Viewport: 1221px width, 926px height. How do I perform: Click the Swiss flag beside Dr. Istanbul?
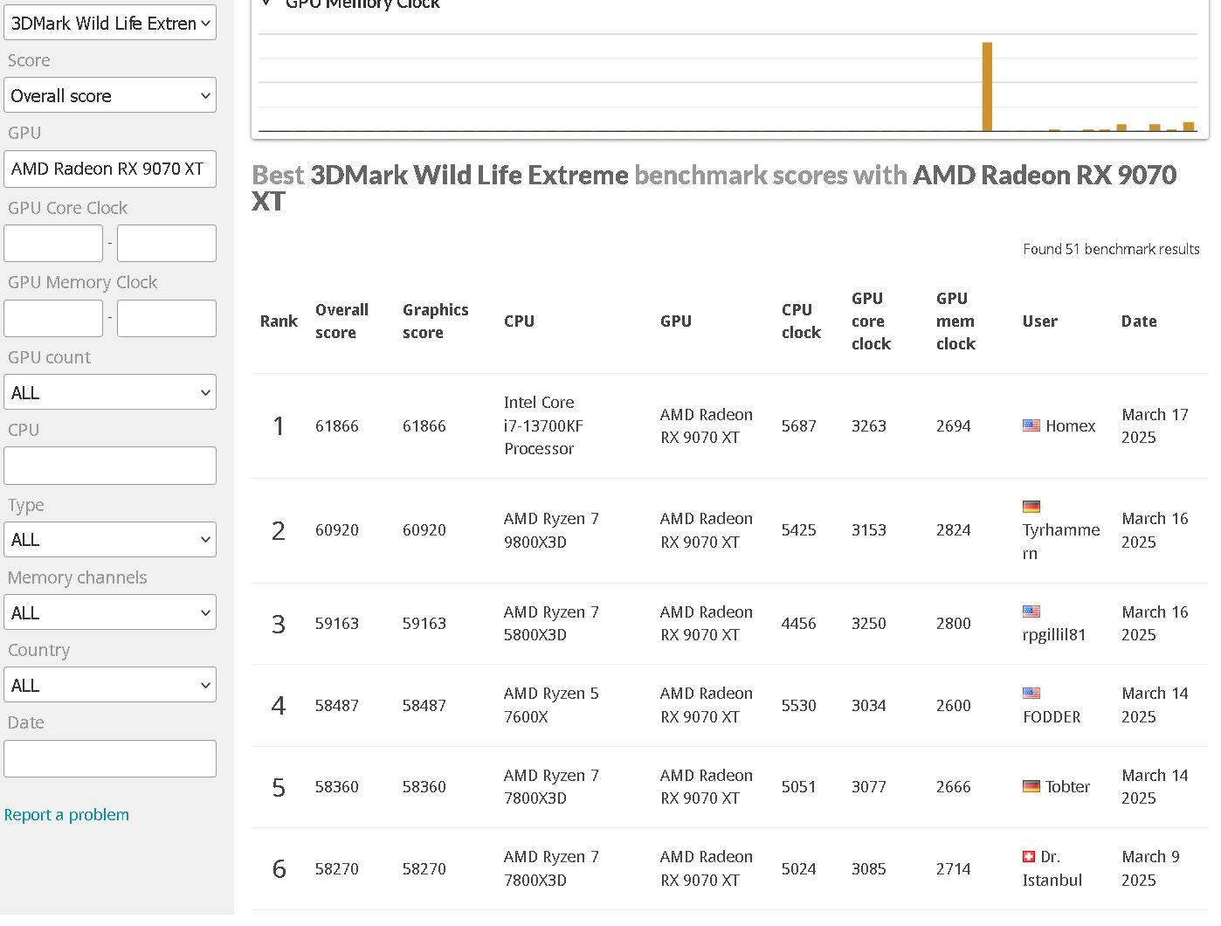(1029, 857)
